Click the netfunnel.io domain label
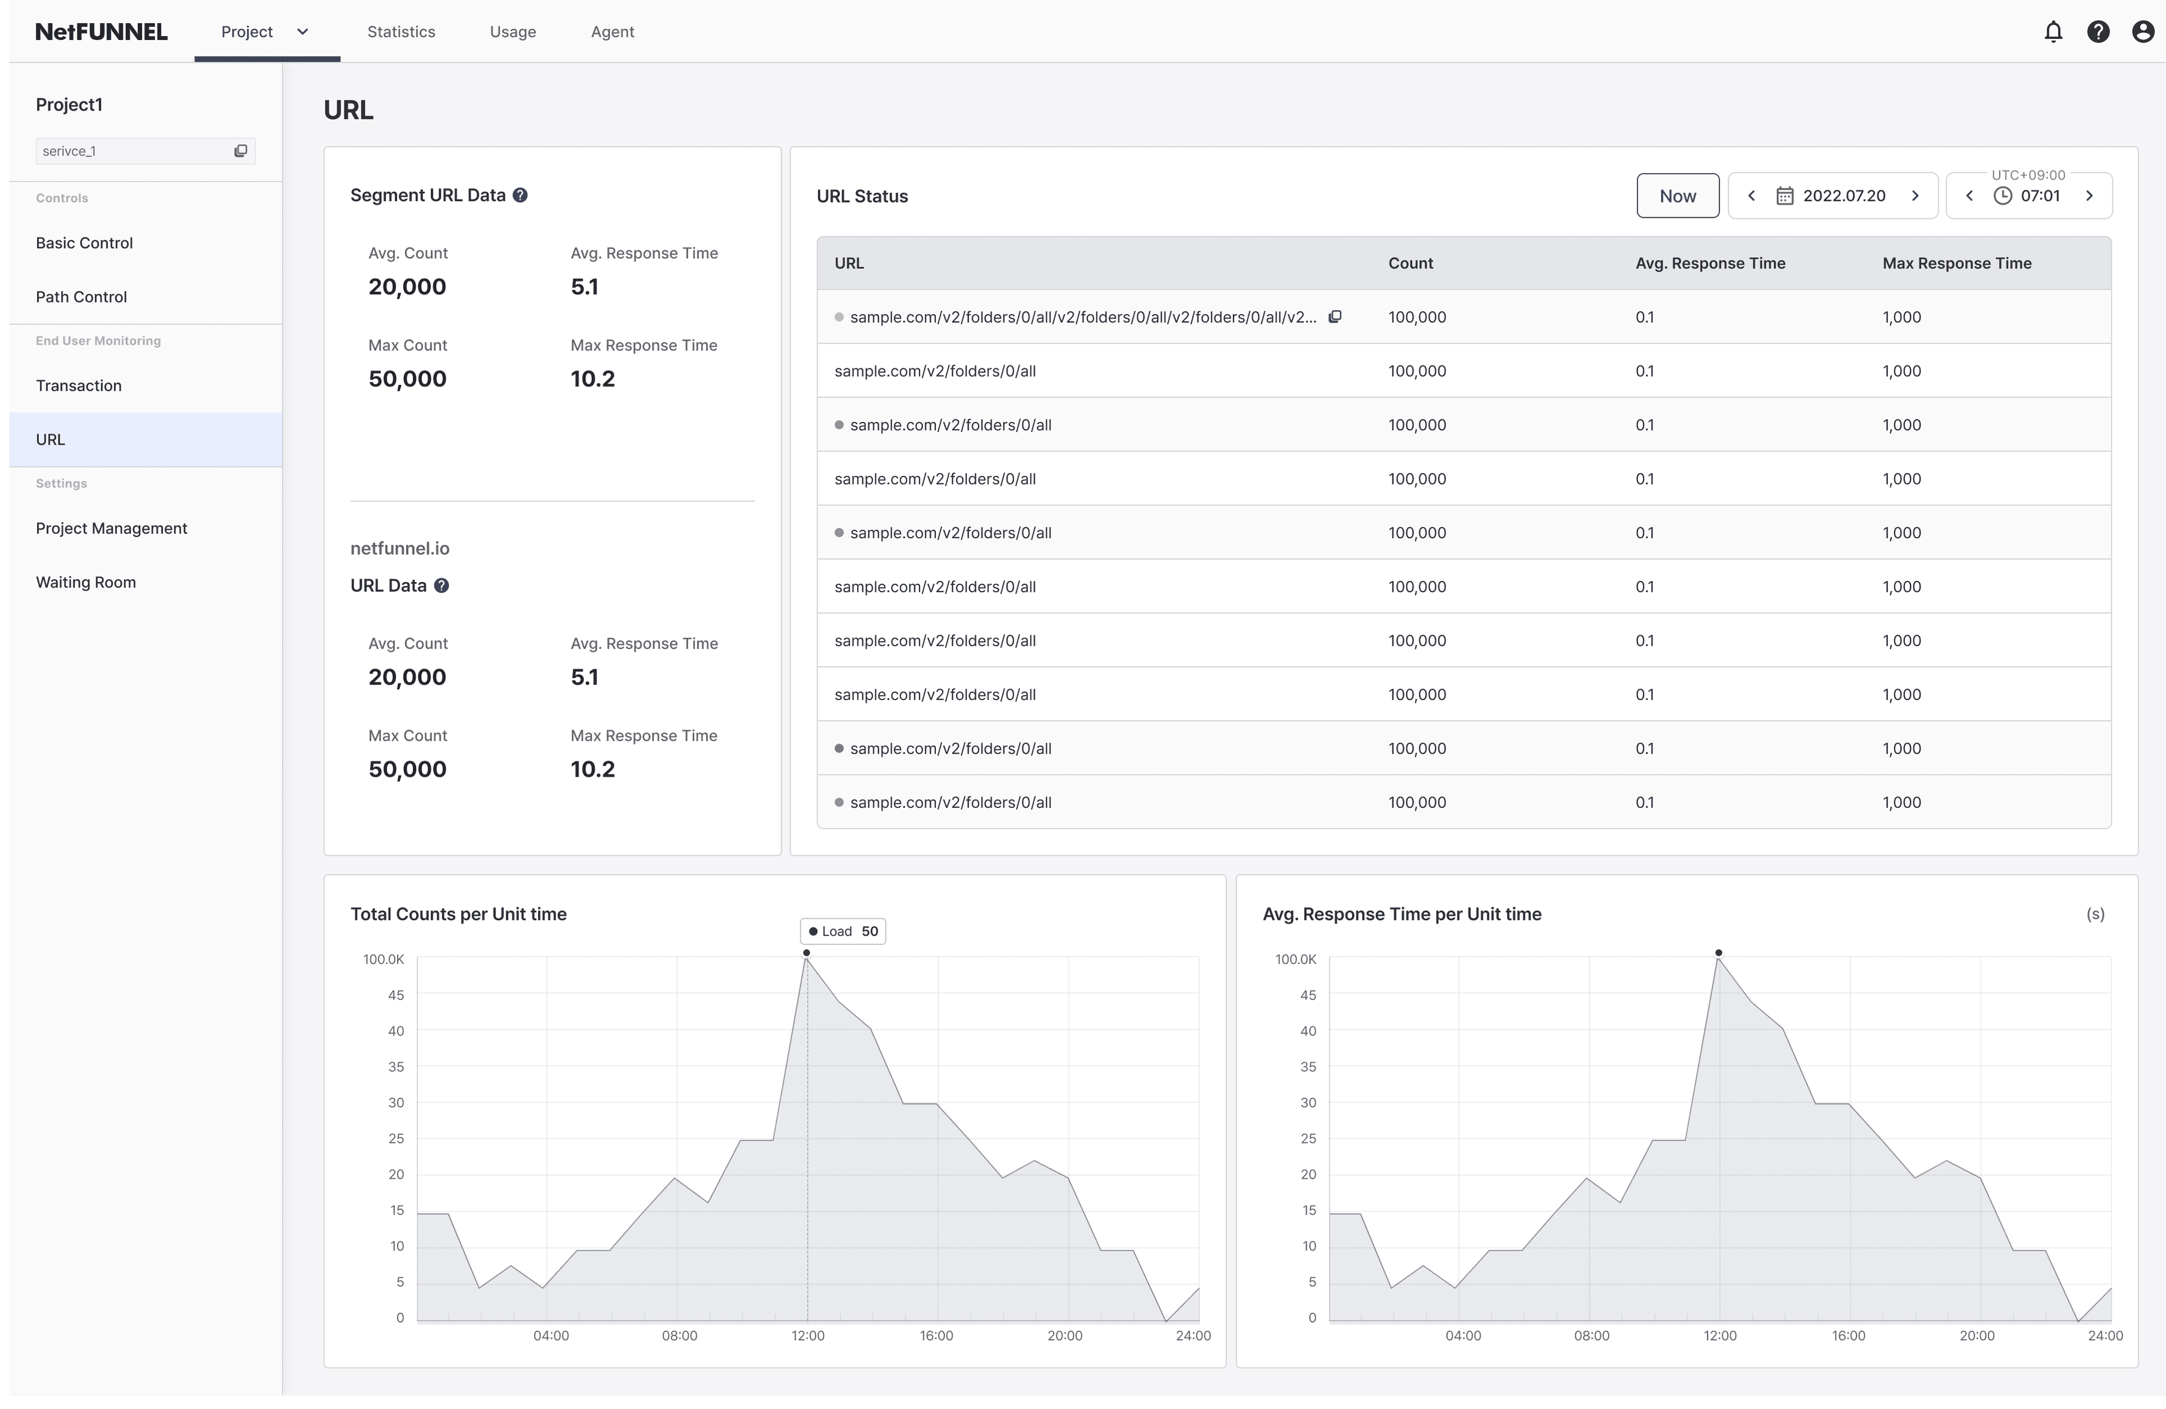Image resolution: width=2166 pixels, height=1409 pixels. tap(399, 548)
